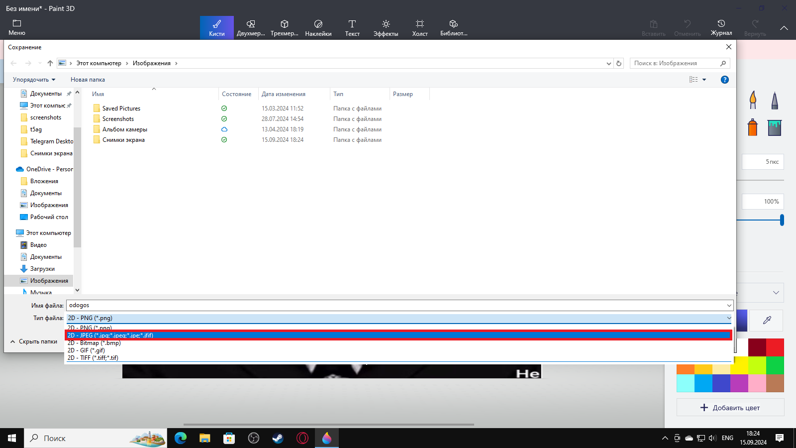Open the Тип файла combo box

click(x=400, y=318)
